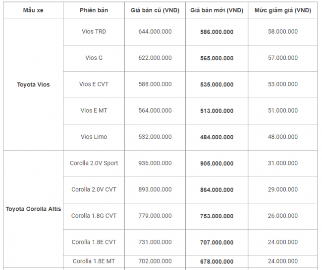Screen dimensions: 322x270
Task: Select the "Giá bán cũ (VNĐ)" header
Action: tap(155, 10)
